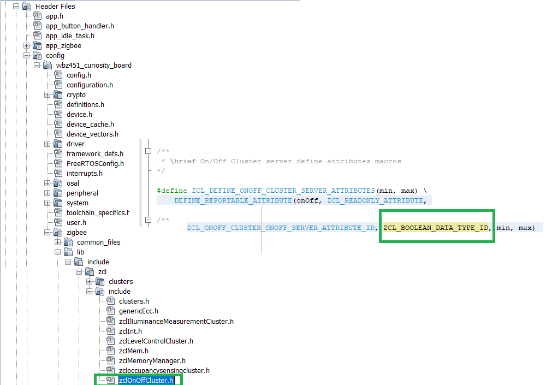Select app_button_handler.h in the tree

tap(80, 26)
